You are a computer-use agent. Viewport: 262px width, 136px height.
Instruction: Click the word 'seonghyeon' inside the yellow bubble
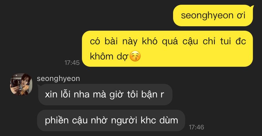coord(207,16)
